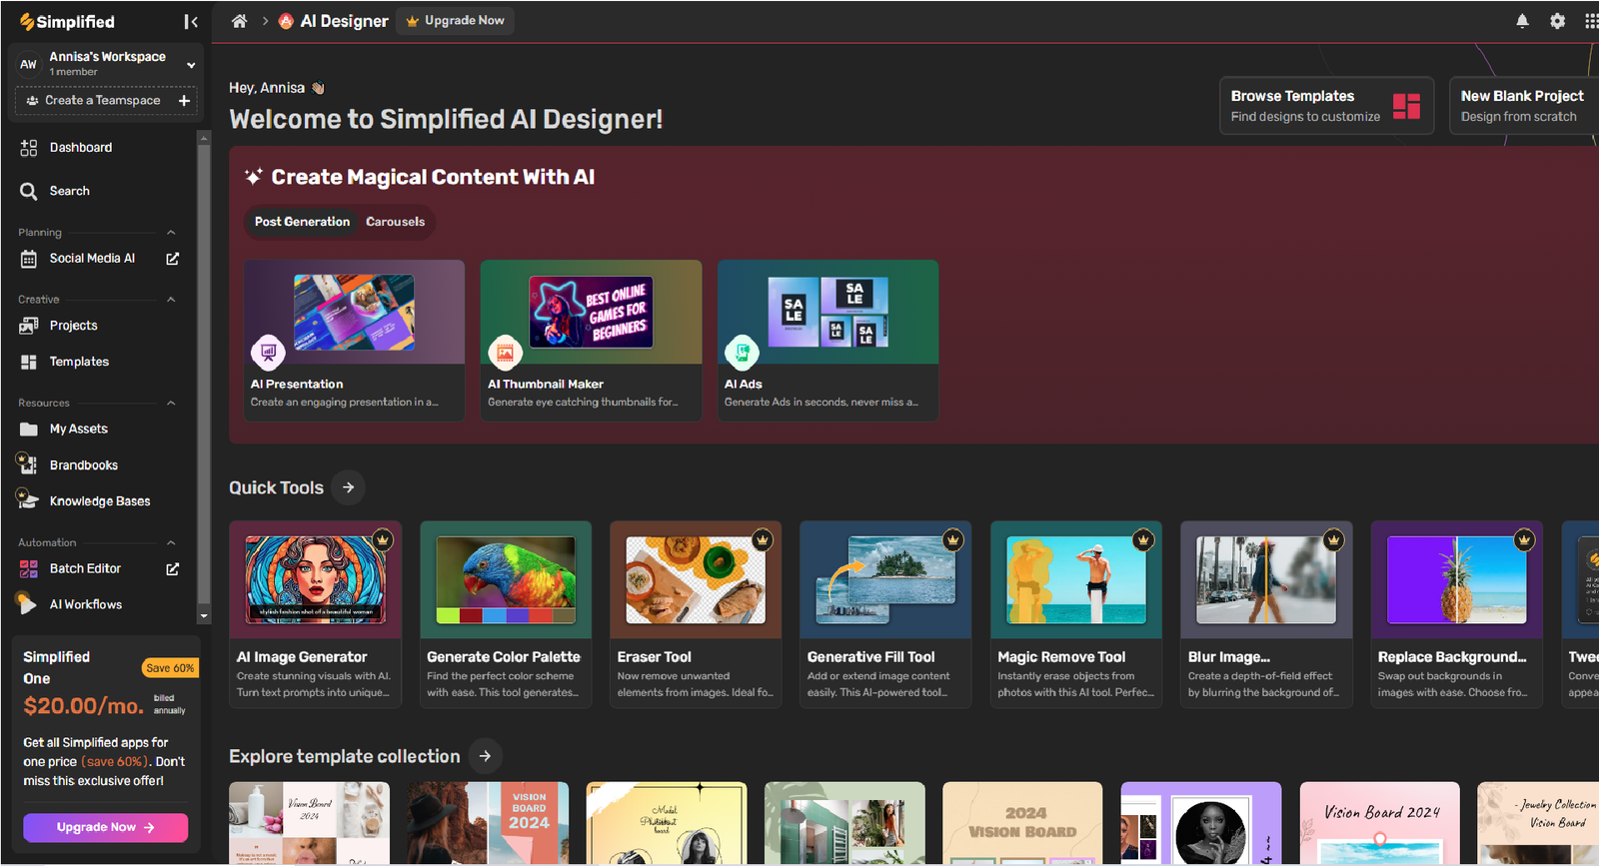Switch to the Carousels tab
The width and height of the screenshot is (1599, 866).
pos(395,222)
